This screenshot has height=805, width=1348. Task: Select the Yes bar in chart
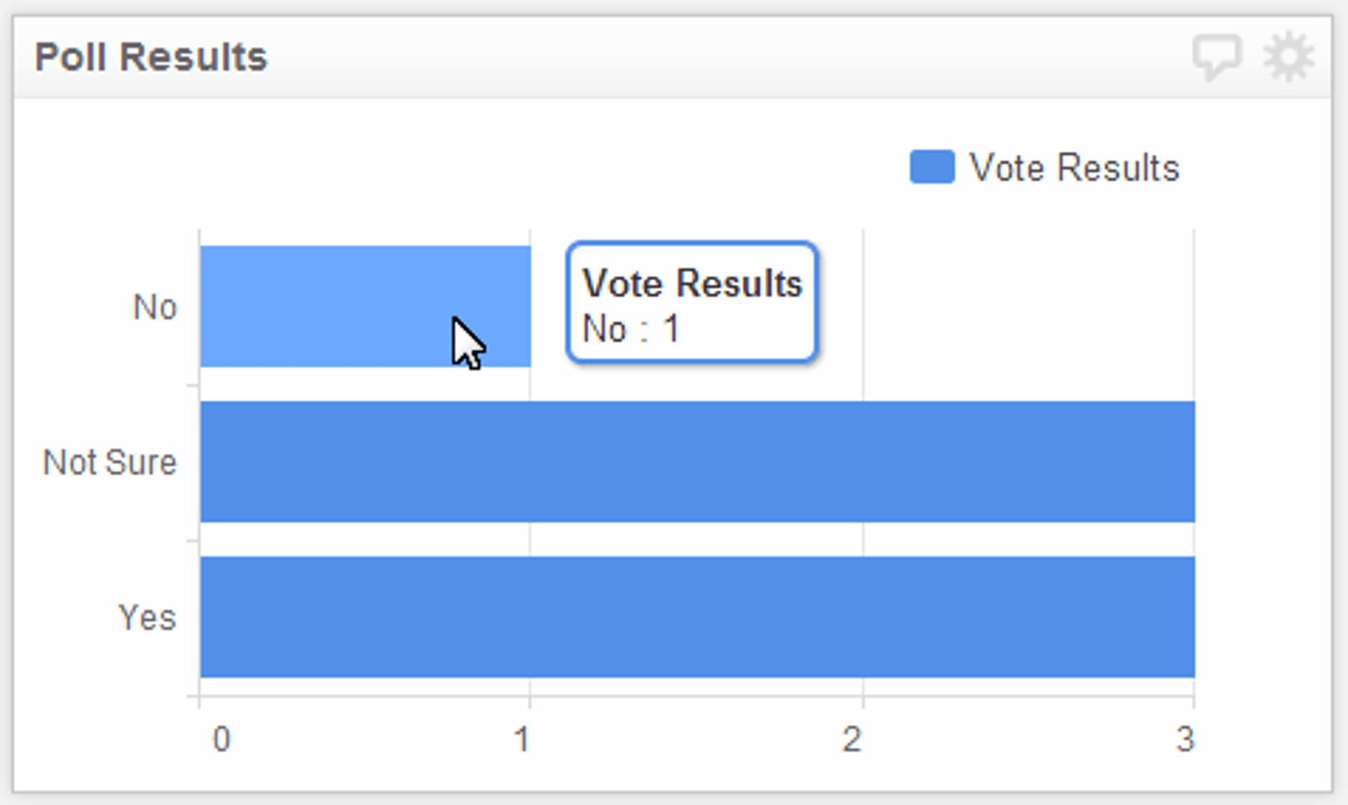coord(697,616)
